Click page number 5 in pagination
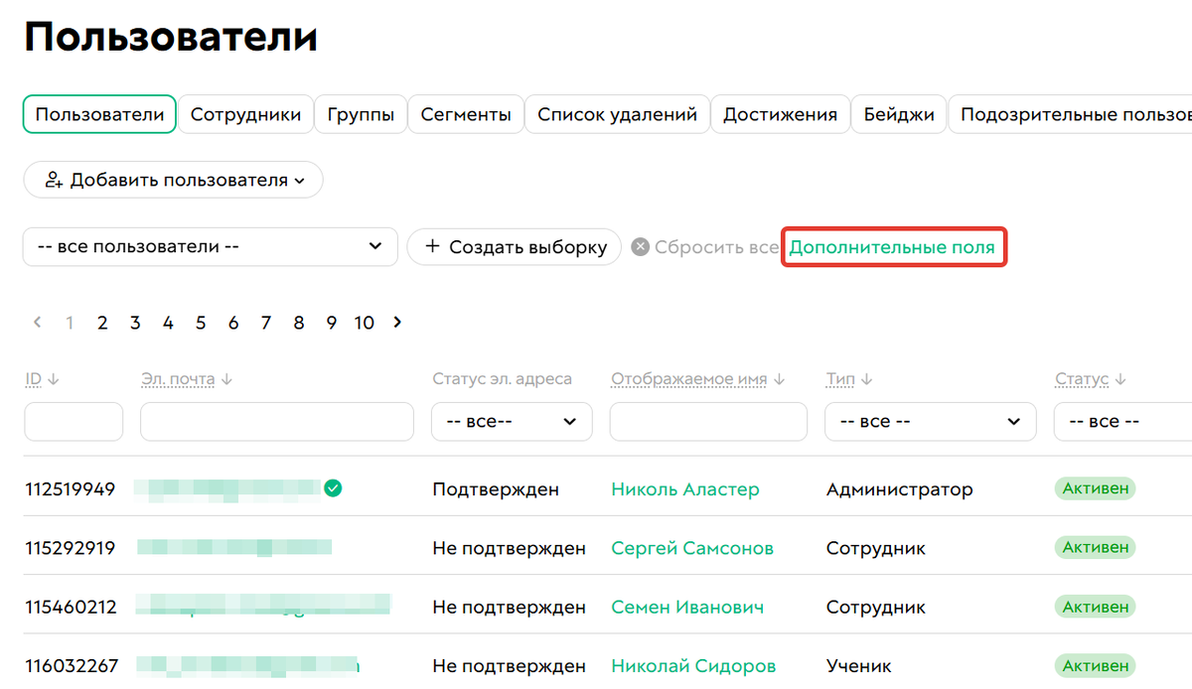 200,322
